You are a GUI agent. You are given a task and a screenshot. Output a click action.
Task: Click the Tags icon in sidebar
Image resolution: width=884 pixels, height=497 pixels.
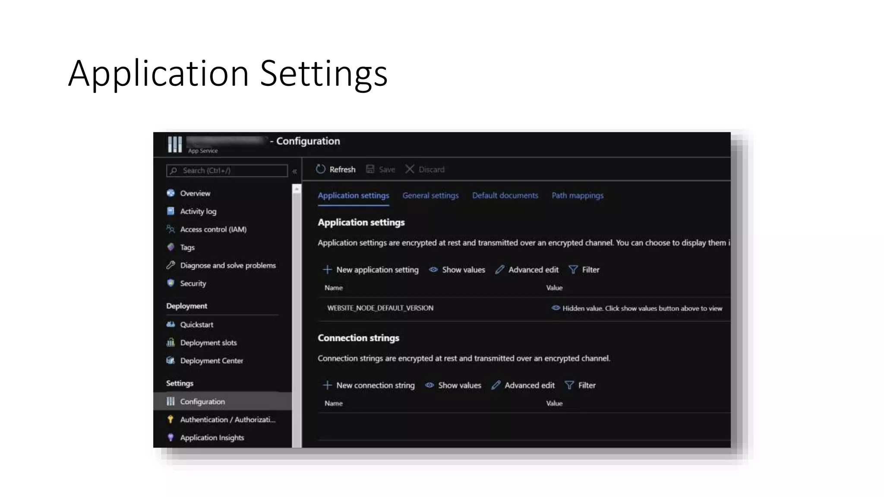coord(170,247)
